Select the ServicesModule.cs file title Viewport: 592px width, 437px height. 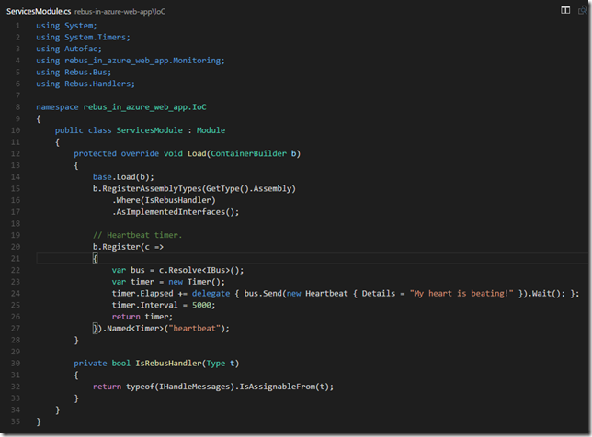39,11
